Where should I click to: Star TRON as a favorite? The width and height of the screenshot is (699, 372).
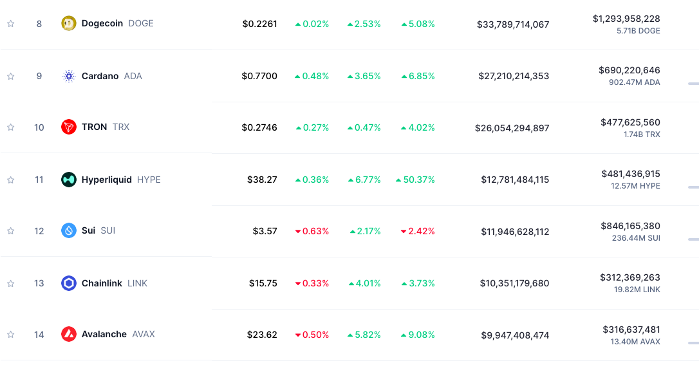click(11, 127)
